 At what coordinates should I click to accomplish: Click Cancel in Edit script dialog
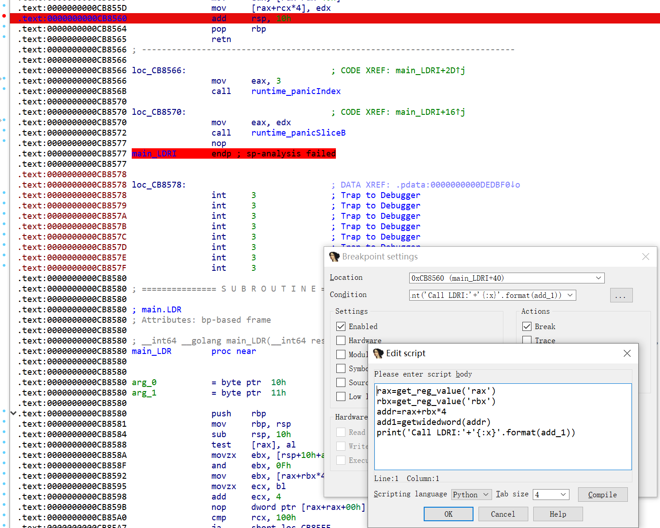coord(502,514)
